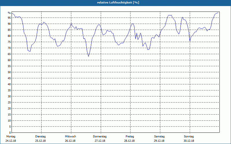Click the humidity curve's lowest dip on Mittwoch
This screenshot has height=144, width=231.
pos(89,56)
